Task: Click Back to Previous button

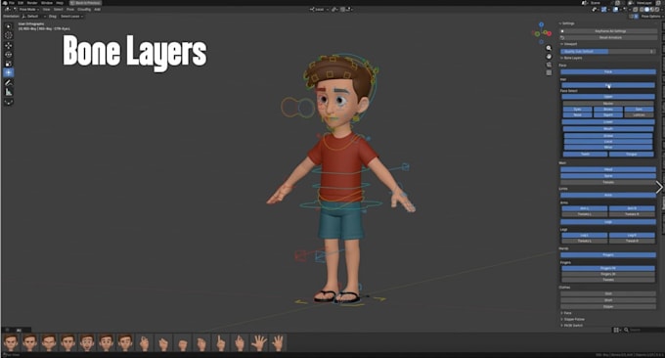Action: click(85, 3)
